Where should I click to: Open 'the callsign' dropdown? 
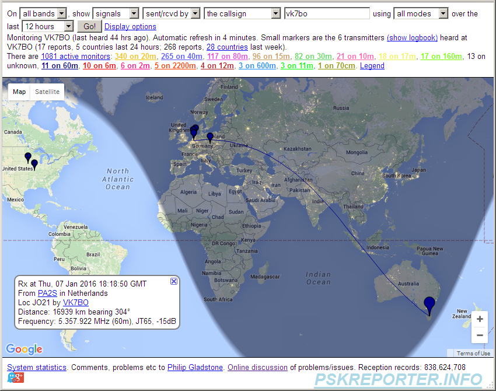click(x=242, y=13)
